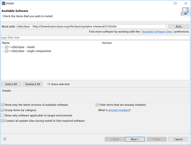
Task: Toggle Show only the latest versions checkbox
Action: (2, 105)
